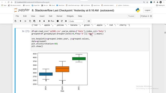
Task: Move selected cell down arrow
Action: tap(44, 21)
